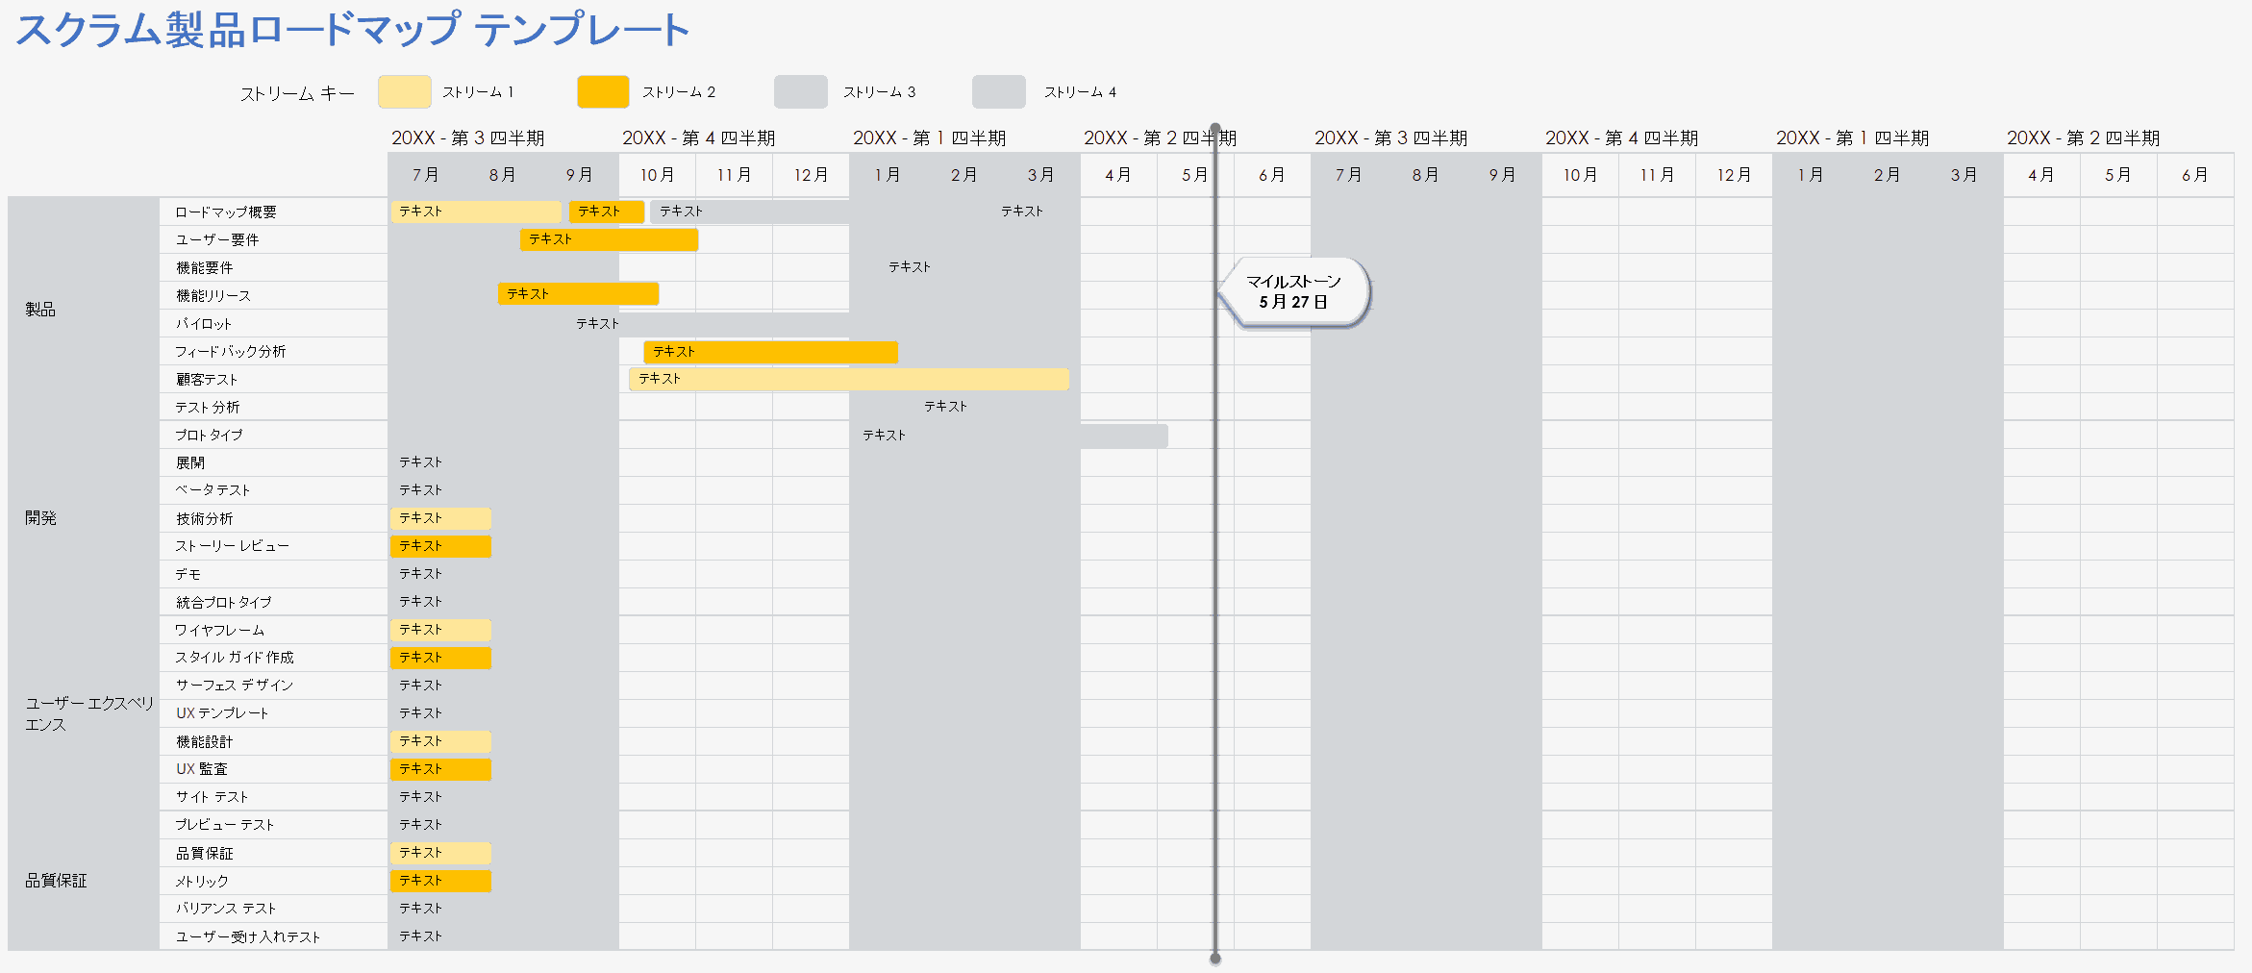
Task: Click the orange bar in スタイル ガイド作成 row
Action: point(440,658)
